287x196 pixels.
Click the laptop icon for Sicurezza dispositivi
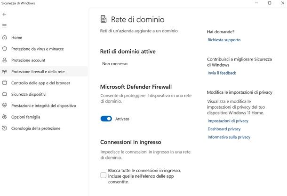pyautogui.click(x=5, y=94)
